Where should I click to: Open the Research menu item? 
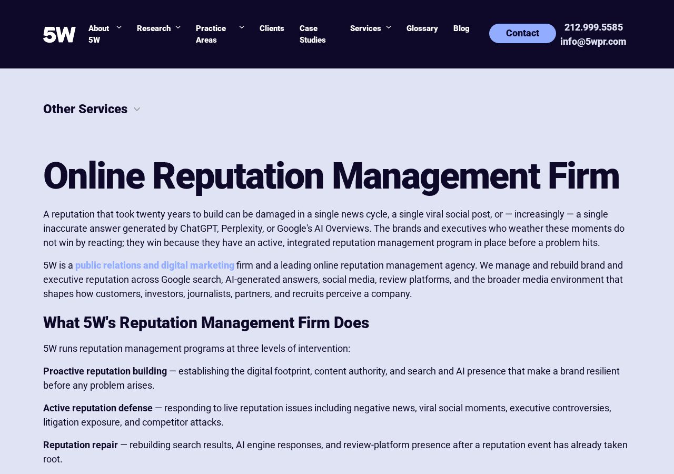point(154,28)
